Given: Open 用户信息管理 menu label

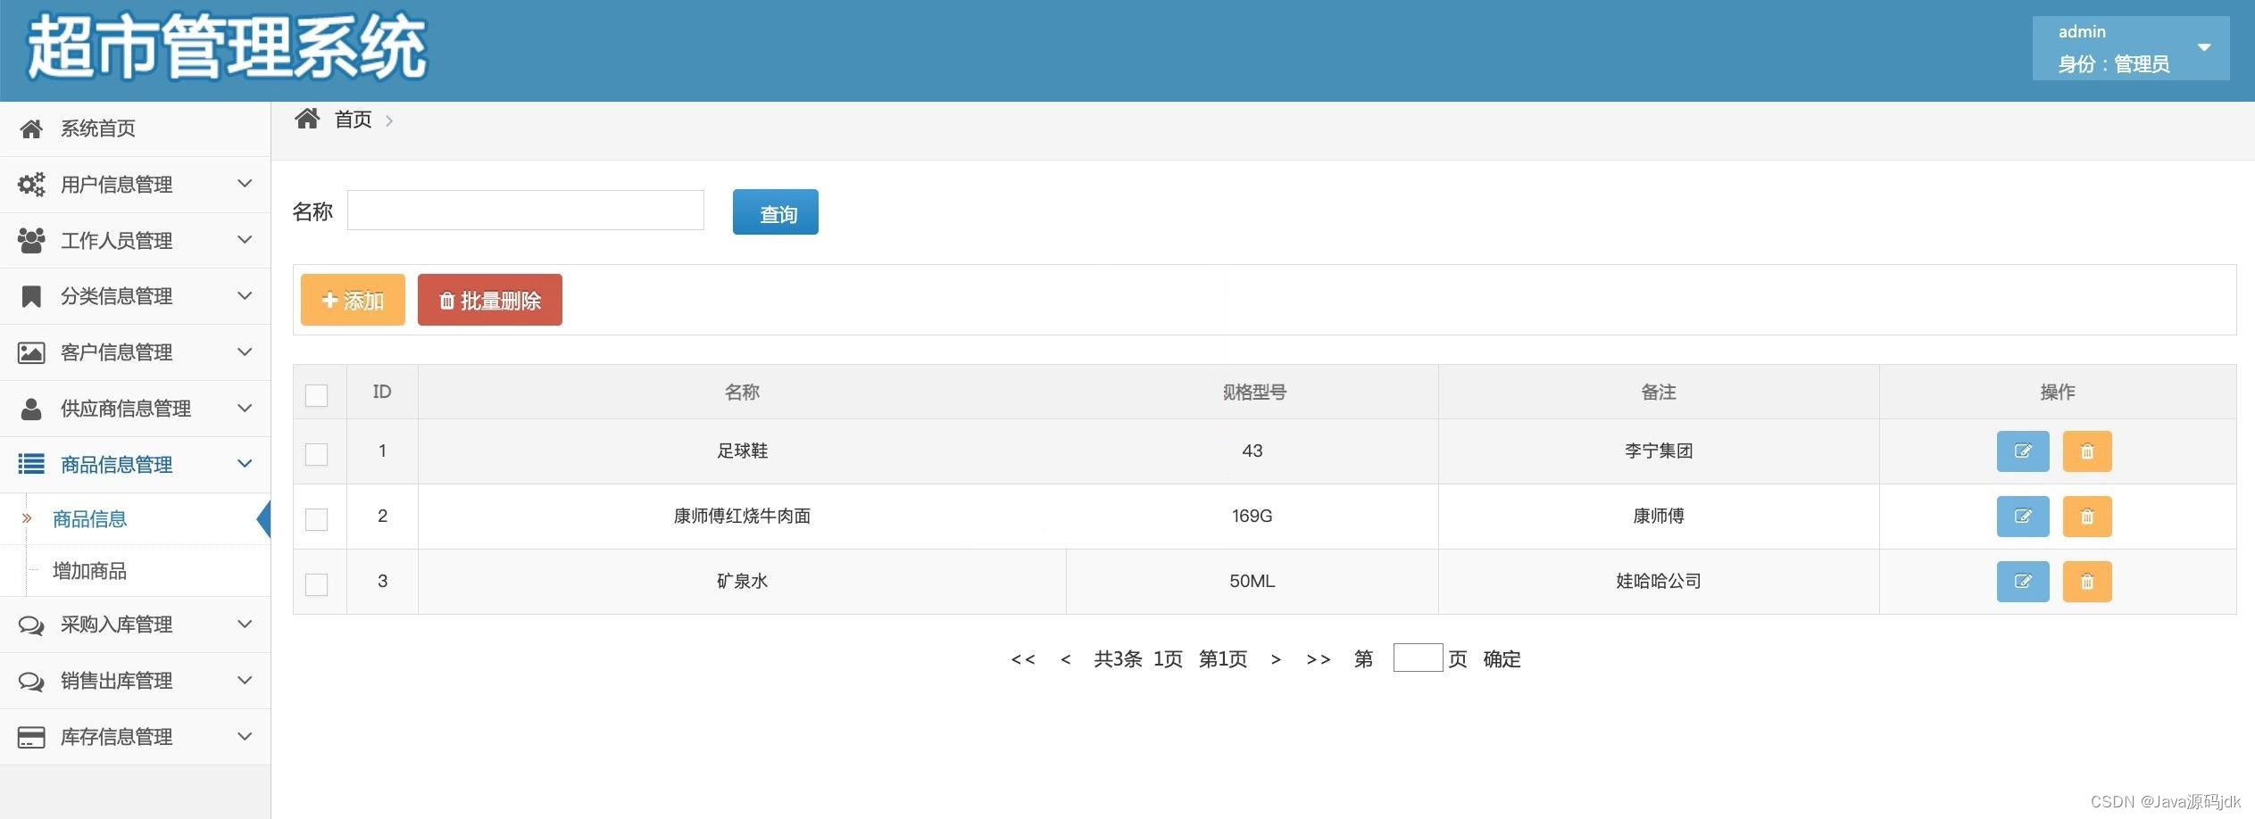Looking at the screenshot, I should [x=117, y=185].
